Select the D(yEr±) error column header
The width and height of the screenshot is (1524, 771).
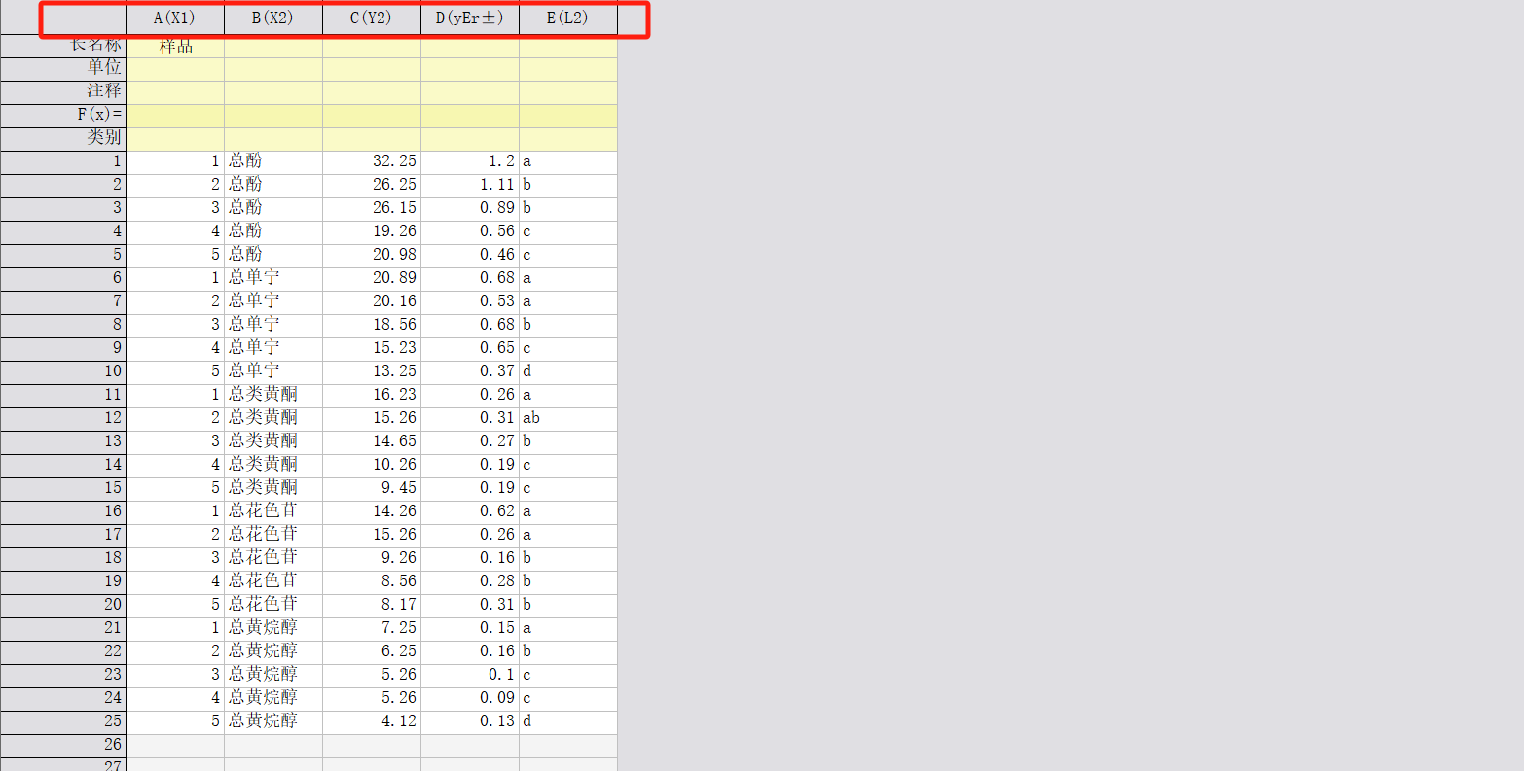[469, 18]
